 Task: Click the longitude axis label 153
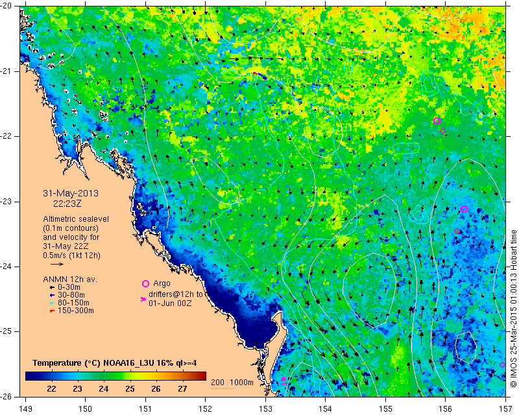click(265, 409)
